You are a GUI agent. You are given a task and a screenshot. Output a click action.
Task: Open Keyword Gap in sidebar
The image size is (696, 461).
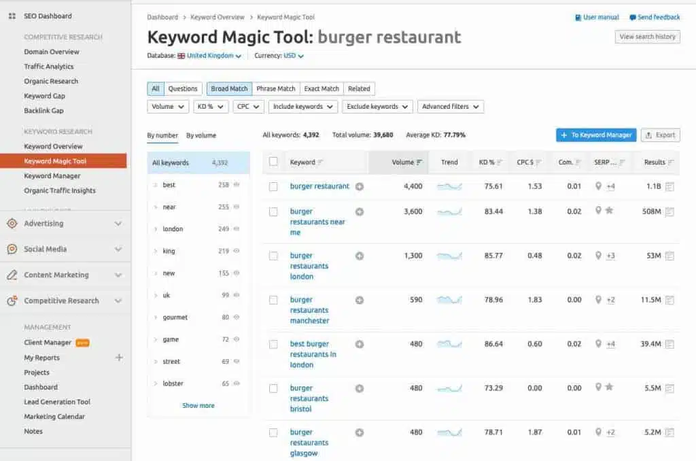tap(44, 96)
